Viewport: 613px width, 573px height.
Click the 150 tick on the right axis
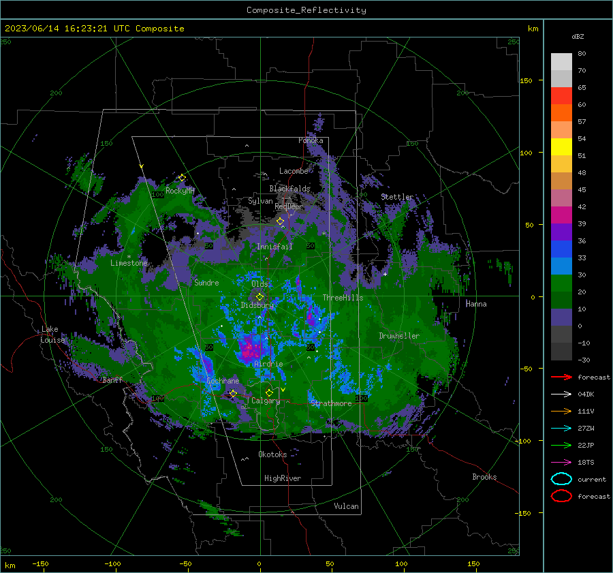[x=526, y=80]
